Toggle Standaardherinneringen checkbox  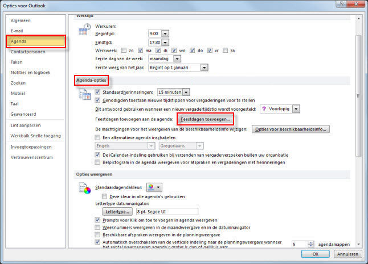(x=97, y=92)
